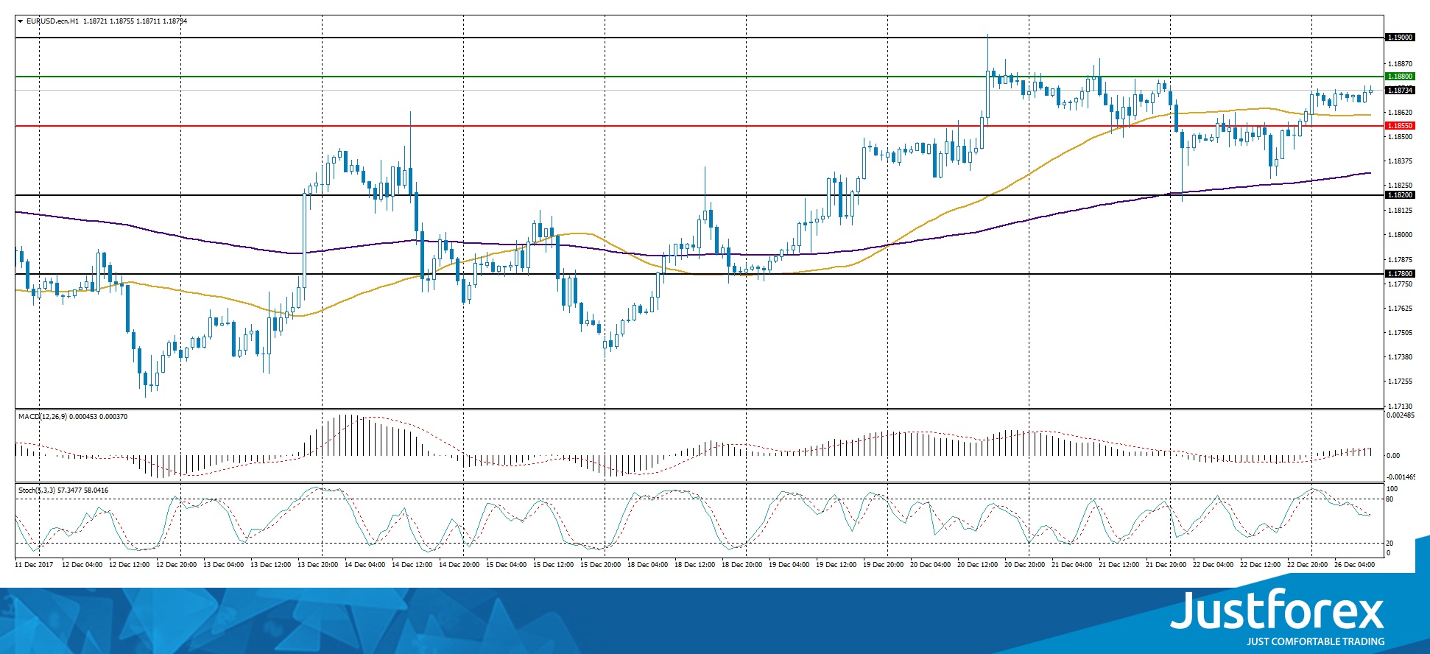Select the black 1.18200 price level tag
1430x654 pixels.
pos(1400,195)
